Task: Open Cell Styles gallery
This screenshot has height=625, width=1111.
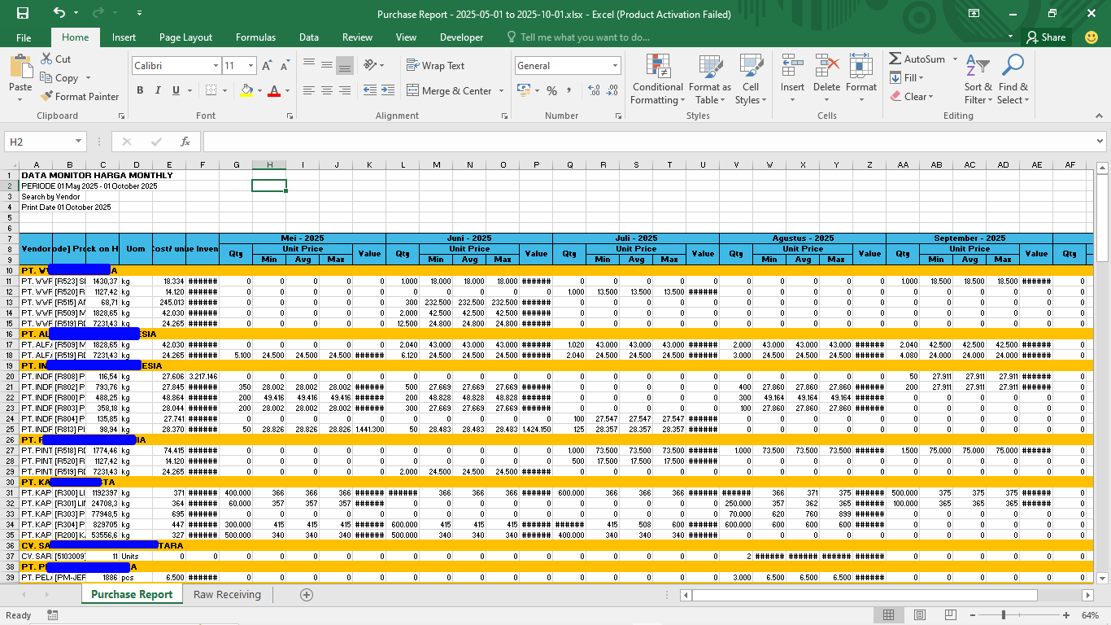Action: click(751, 80)
